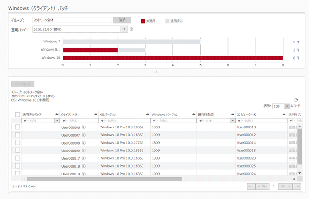Open the 適用パッチ date dropdown
The height and width of the screenshot is (199, 309).
click(124, 30)
